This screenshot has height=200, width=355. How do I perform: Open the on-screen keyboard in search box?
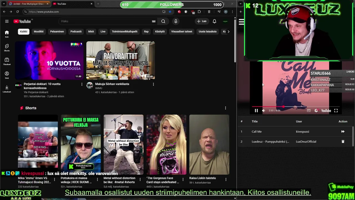154,21
